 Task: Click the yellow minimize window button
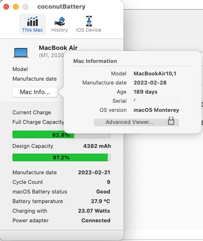click(x=16, y=7)
